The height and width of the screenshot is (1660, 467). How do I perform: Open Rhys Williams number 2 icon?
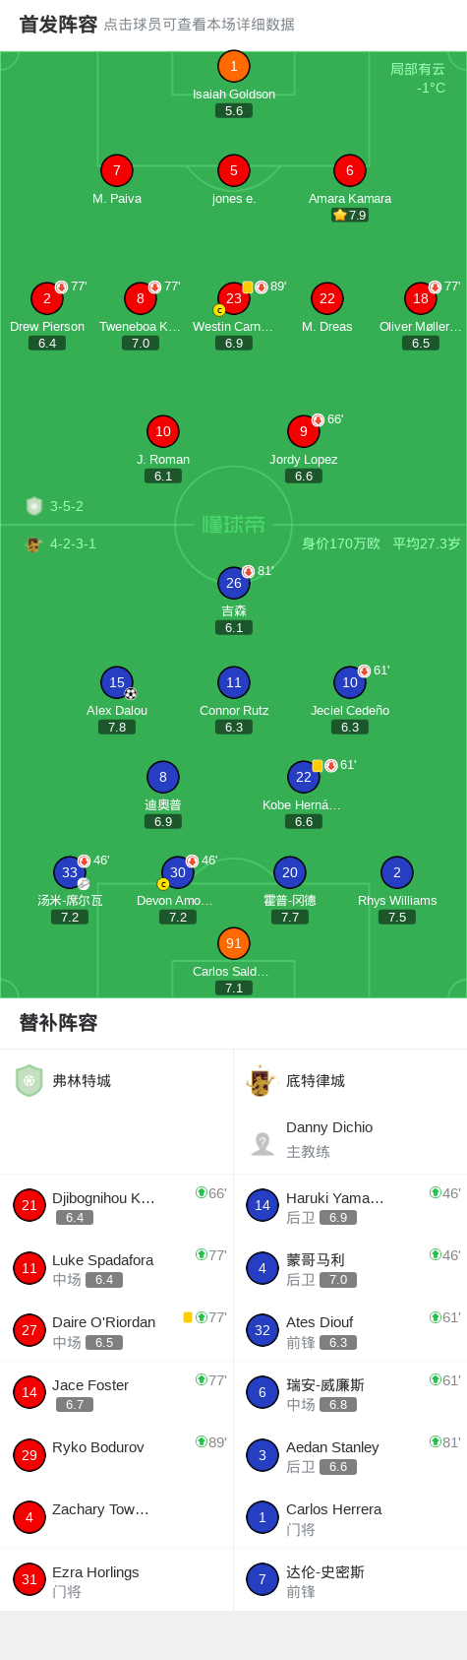click(x=397, y=872)
